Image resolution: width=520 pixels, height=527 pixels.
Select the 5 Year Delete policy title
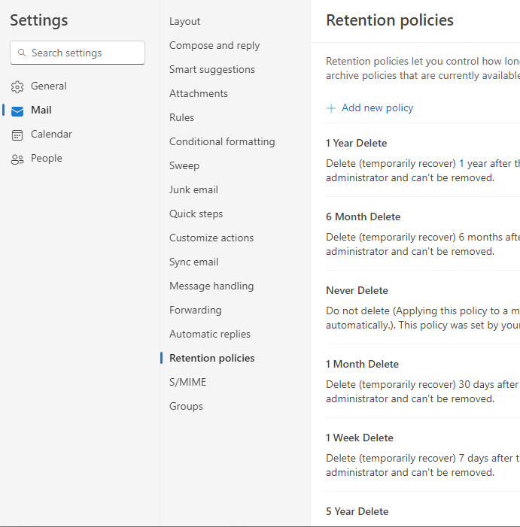tap(357, 511)
